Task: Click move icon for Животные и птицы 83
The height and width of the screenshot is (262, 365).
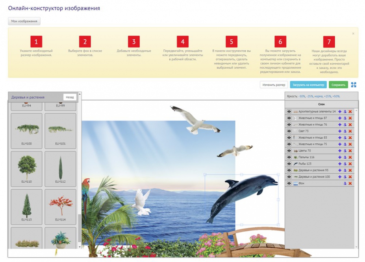Action: coord(340,137)
